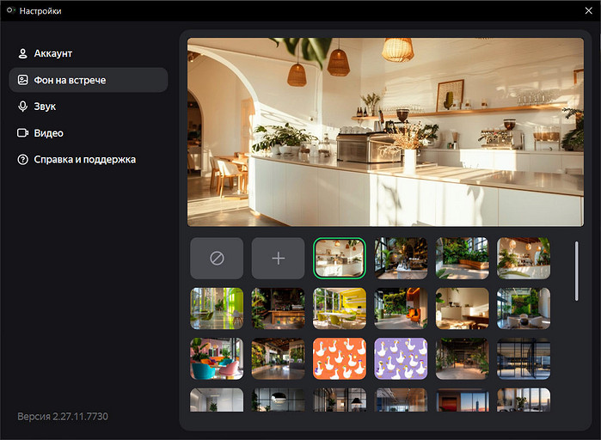Viewport: 601px width, 440px height.
Task: Pick the yellow-wall meeting room background
Action: (340, 309)
